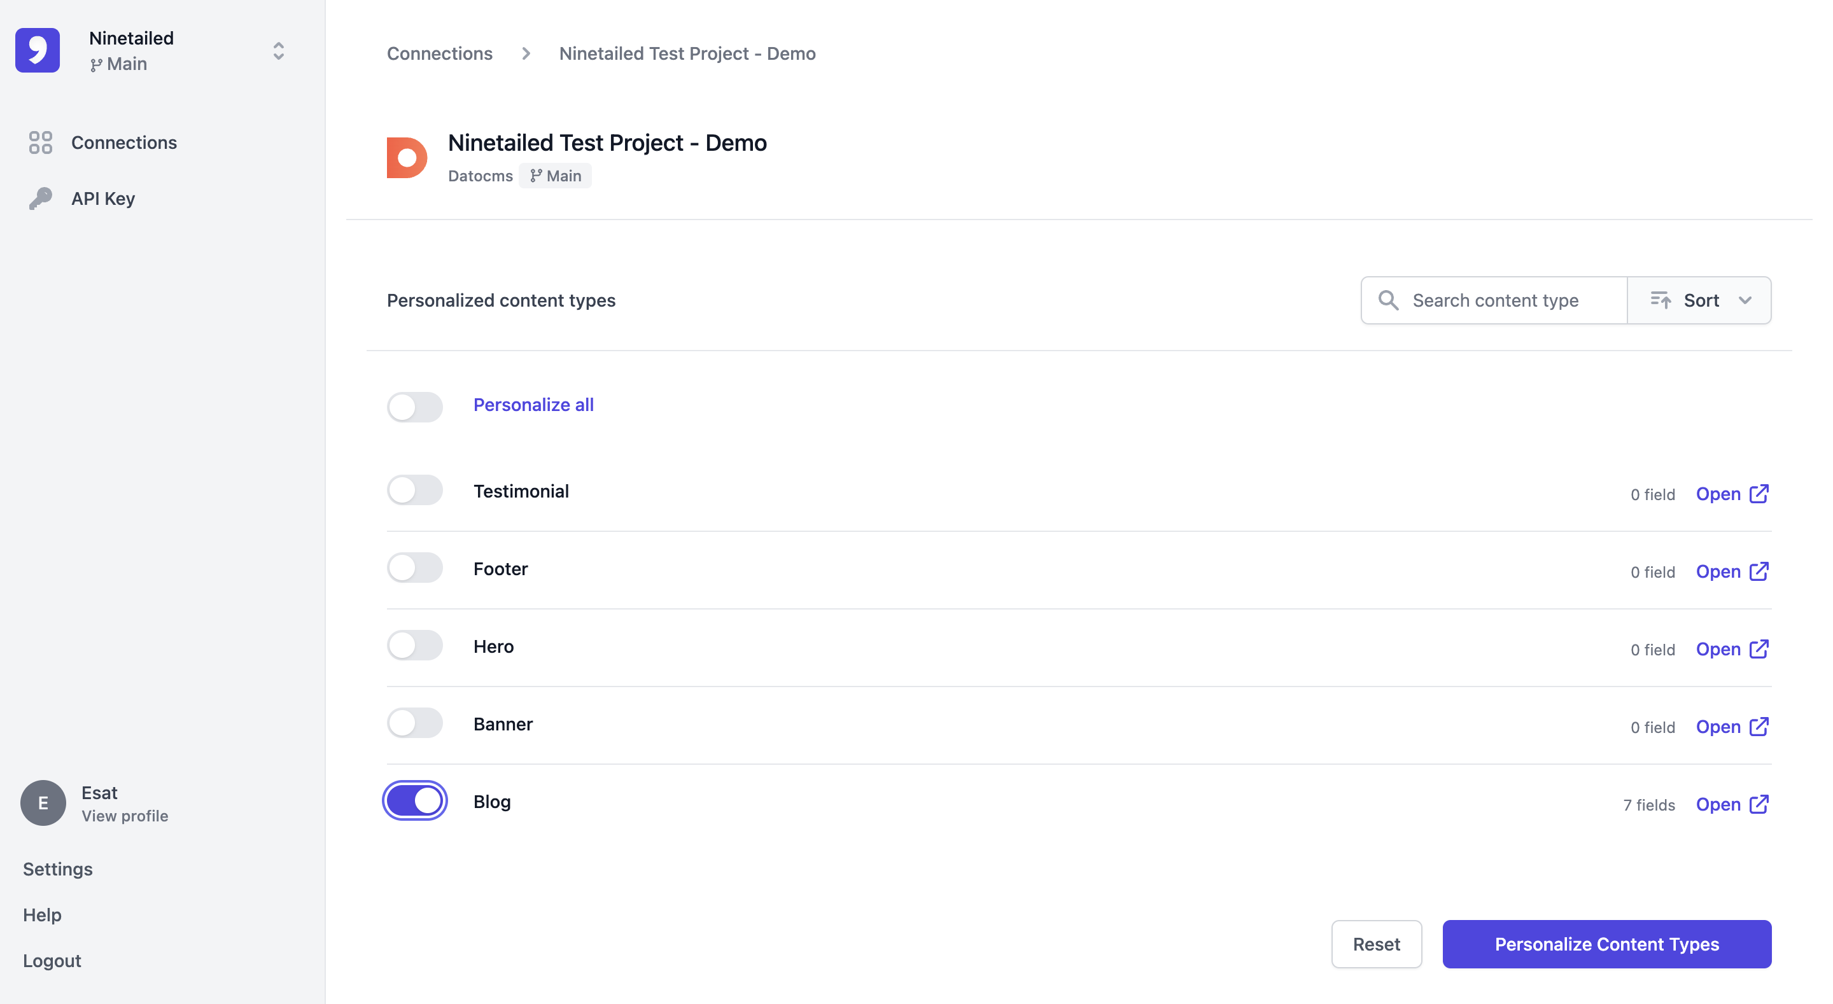Open the Footer content type link
The image size is (1833, 1004).
pyautogui.click(x=1732, y=571)
